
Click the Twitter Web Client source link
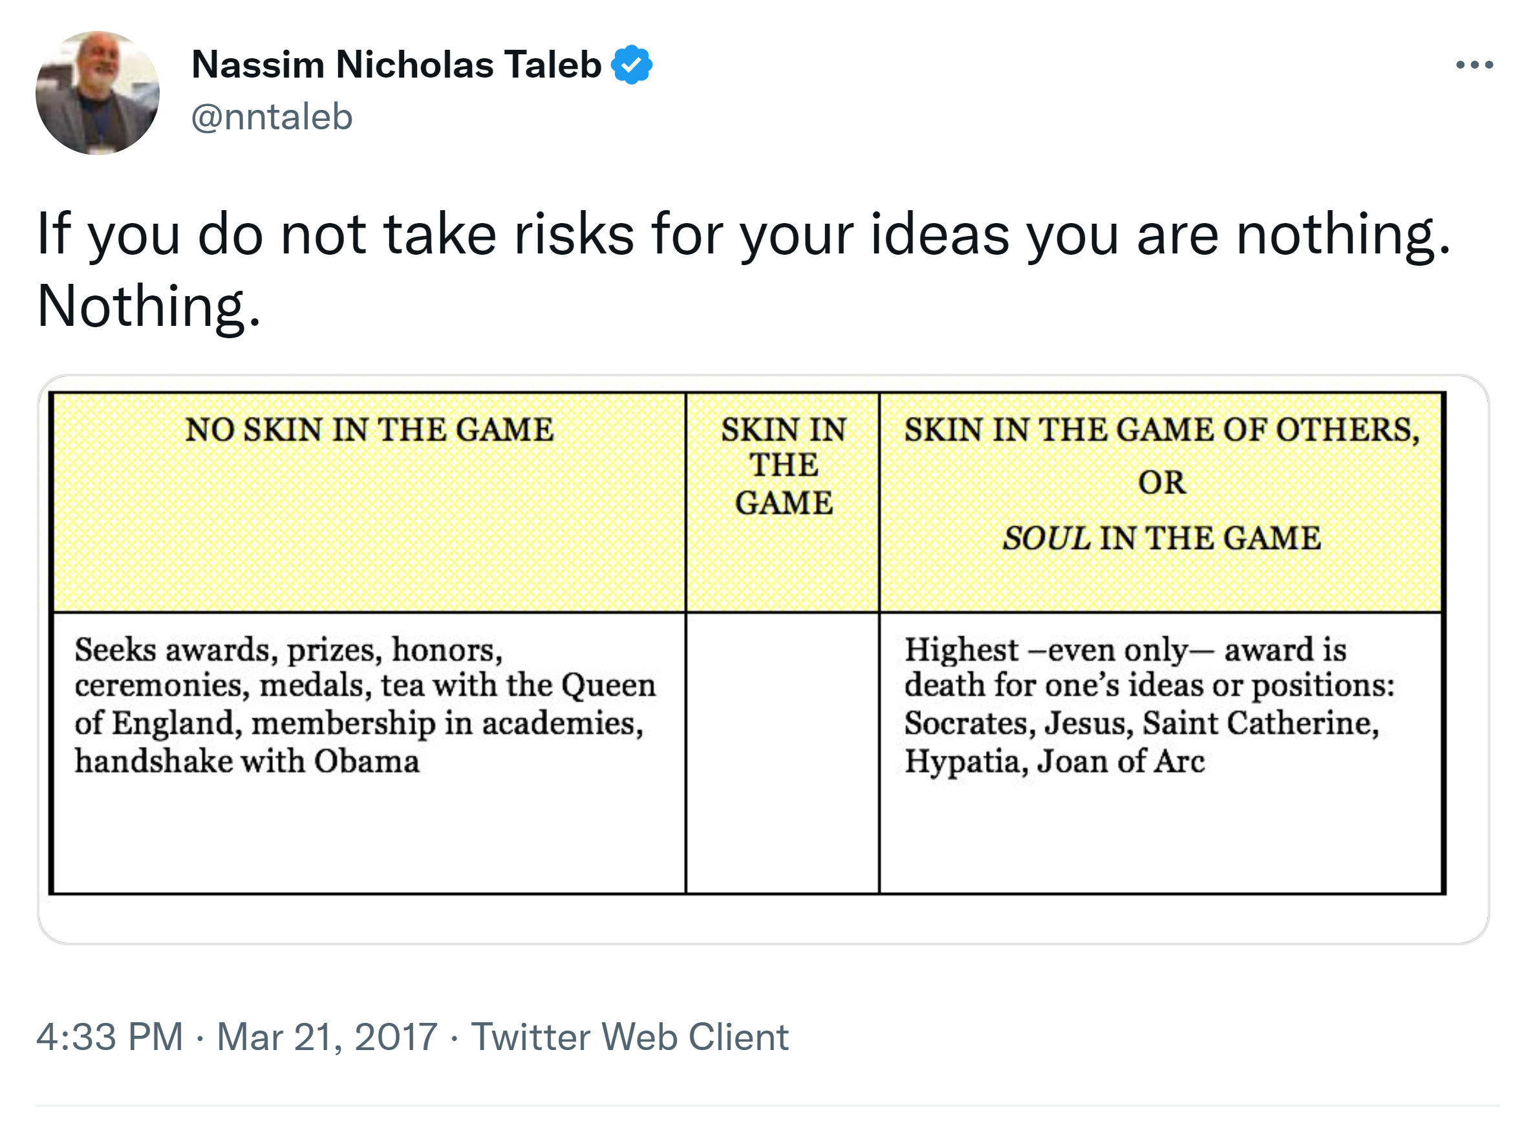[x=629, y=1037]
